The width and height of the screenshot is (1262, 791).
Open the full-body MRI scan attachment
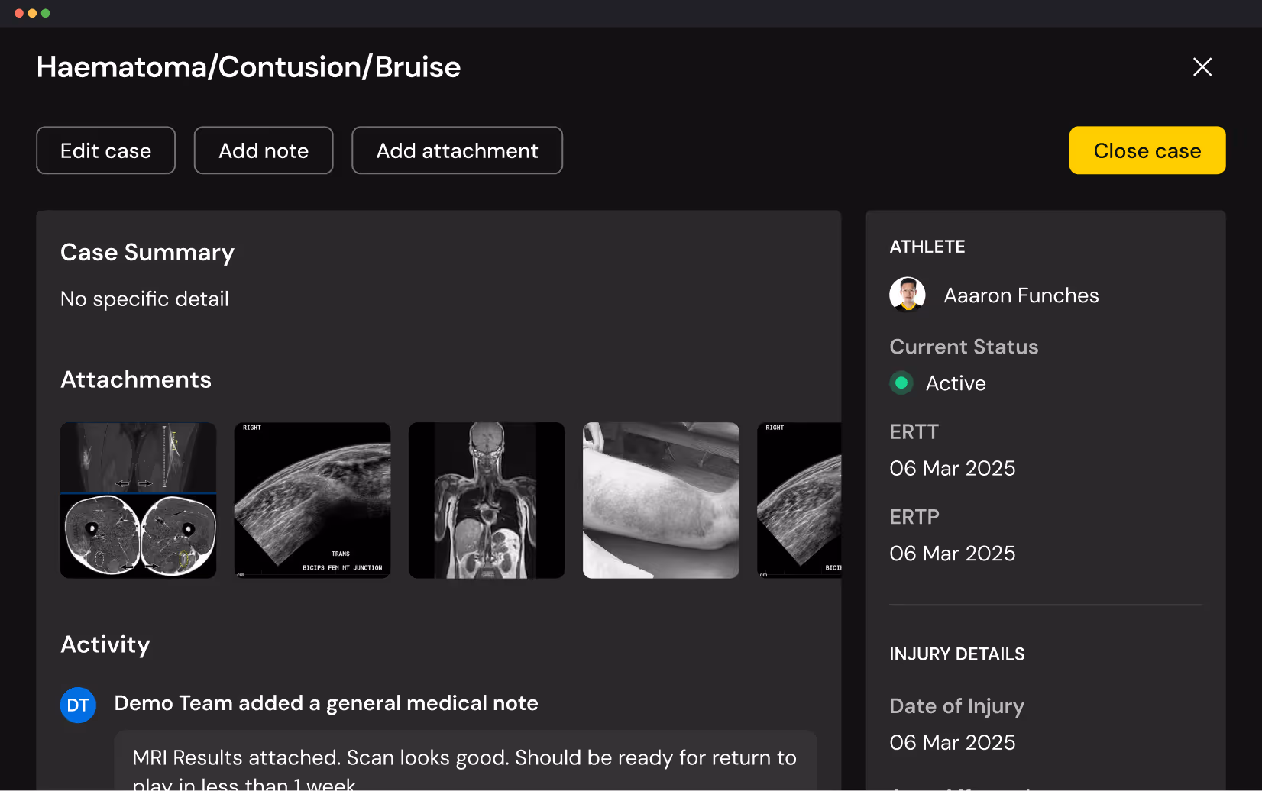tap(486, 500)
